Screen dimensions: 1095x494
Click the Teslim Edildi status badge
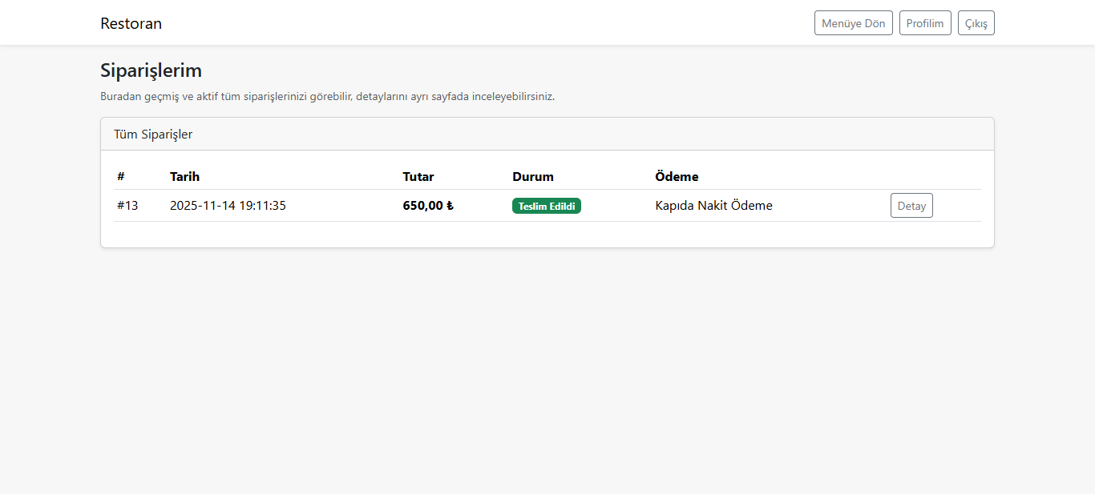tap(546, 206)
